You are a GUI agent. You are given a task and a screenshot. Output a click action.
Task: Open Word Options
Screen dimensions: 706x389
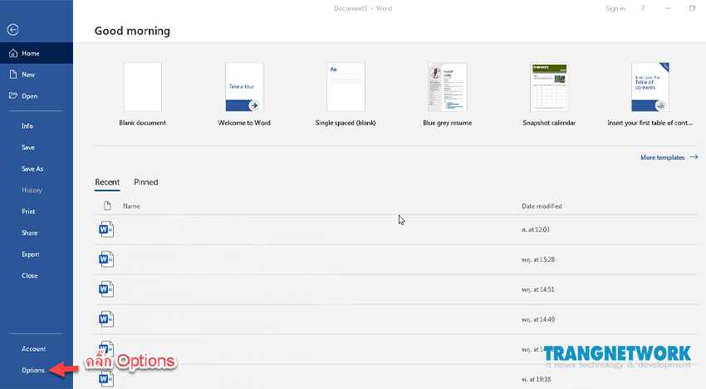(33, 370)
